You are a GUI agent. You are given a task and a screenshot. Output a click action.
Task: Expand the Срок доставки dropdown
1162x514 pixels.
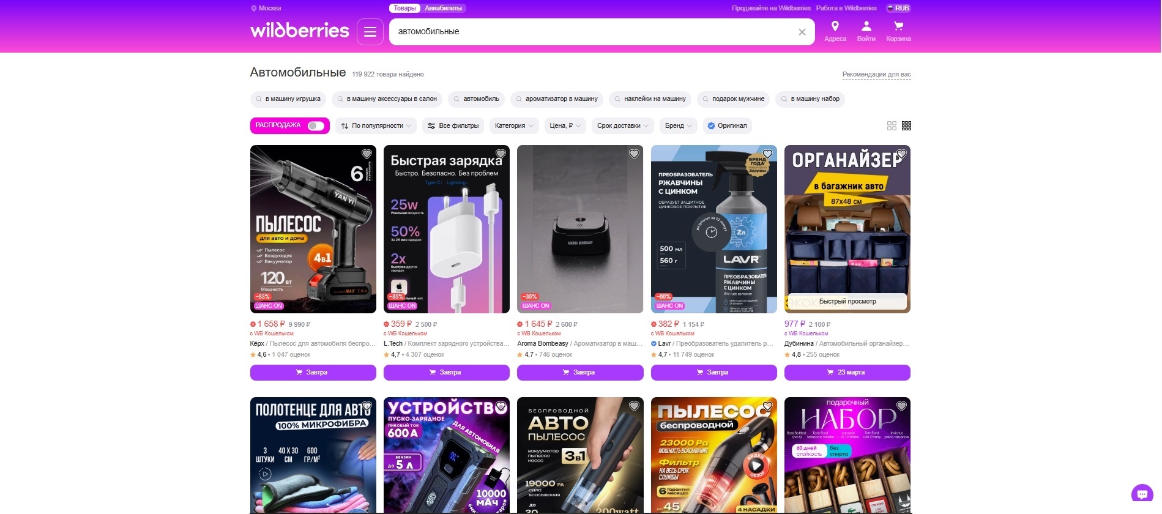622,125
